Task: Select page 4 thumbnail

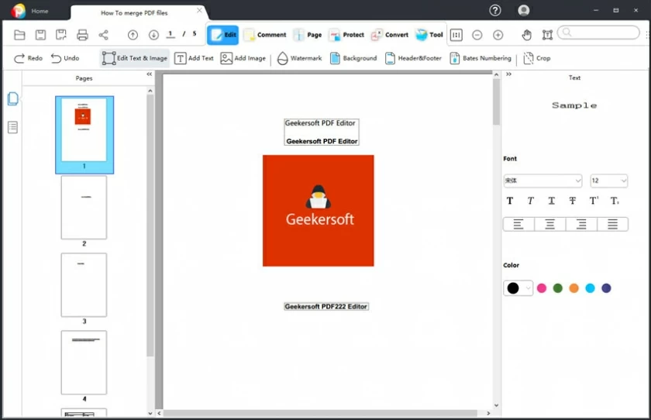Action: point(84,363)
